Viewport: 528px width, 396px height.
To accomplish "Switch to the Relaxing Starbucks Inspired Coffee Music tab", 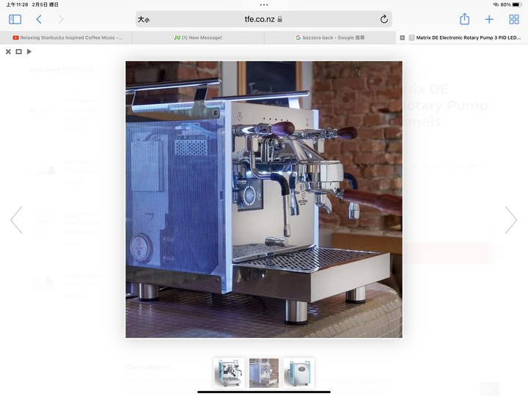I will [66, 37].
